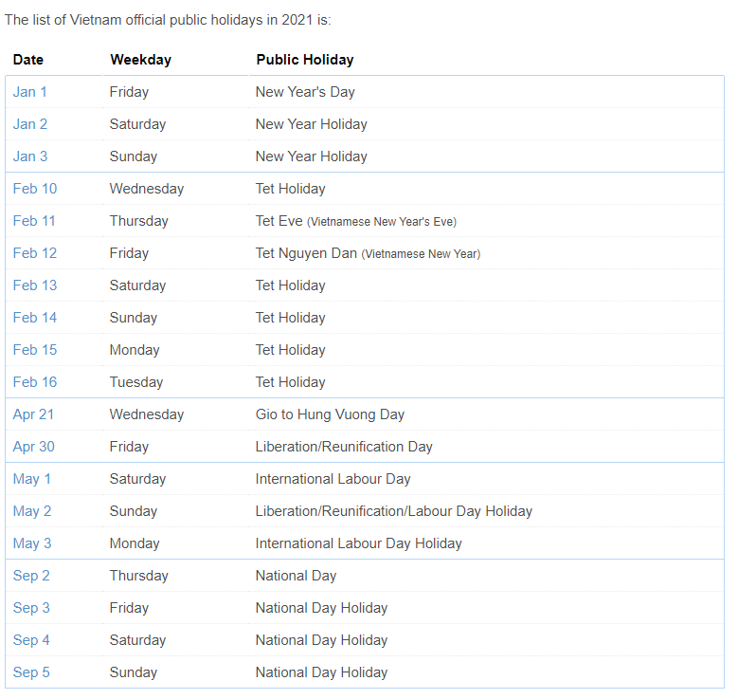738x699 pixels.
Task: Open the Feb 15 date link
Action: click(35, 350)
